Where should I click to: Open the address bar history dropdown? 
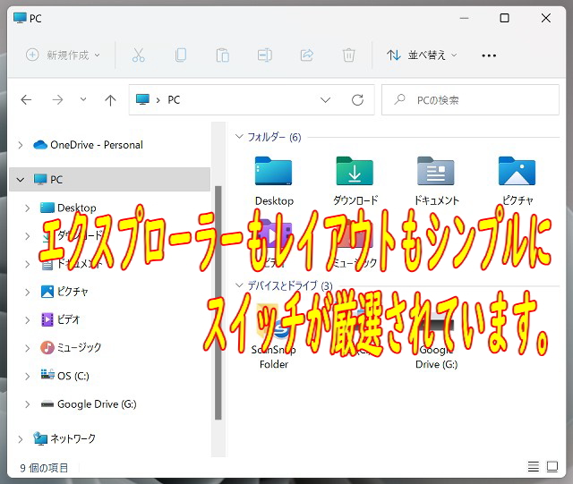coord(326,100)
